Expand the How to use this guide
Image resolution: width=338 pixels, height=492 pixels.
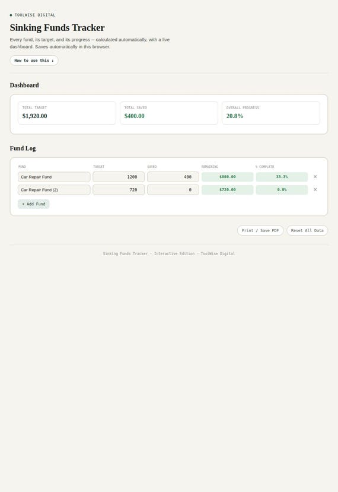point(34,61)
